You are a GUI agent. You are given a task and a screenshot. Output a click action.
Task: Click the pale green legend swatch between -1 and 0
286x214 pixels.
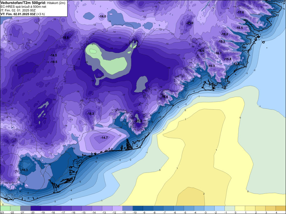click(230, 208)
